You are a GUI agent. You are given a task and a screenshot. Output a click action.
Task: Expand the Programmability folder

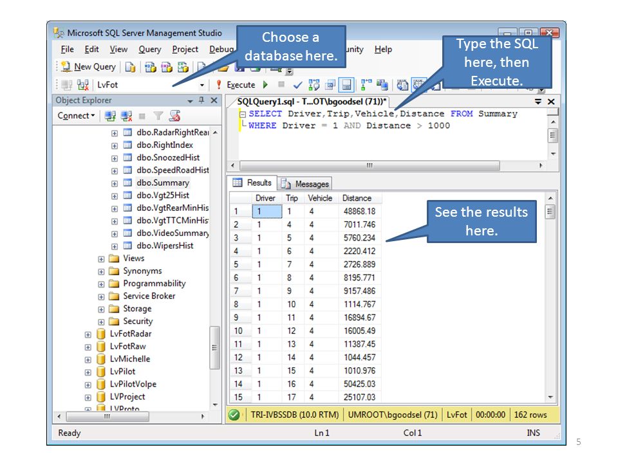point(101,284)
